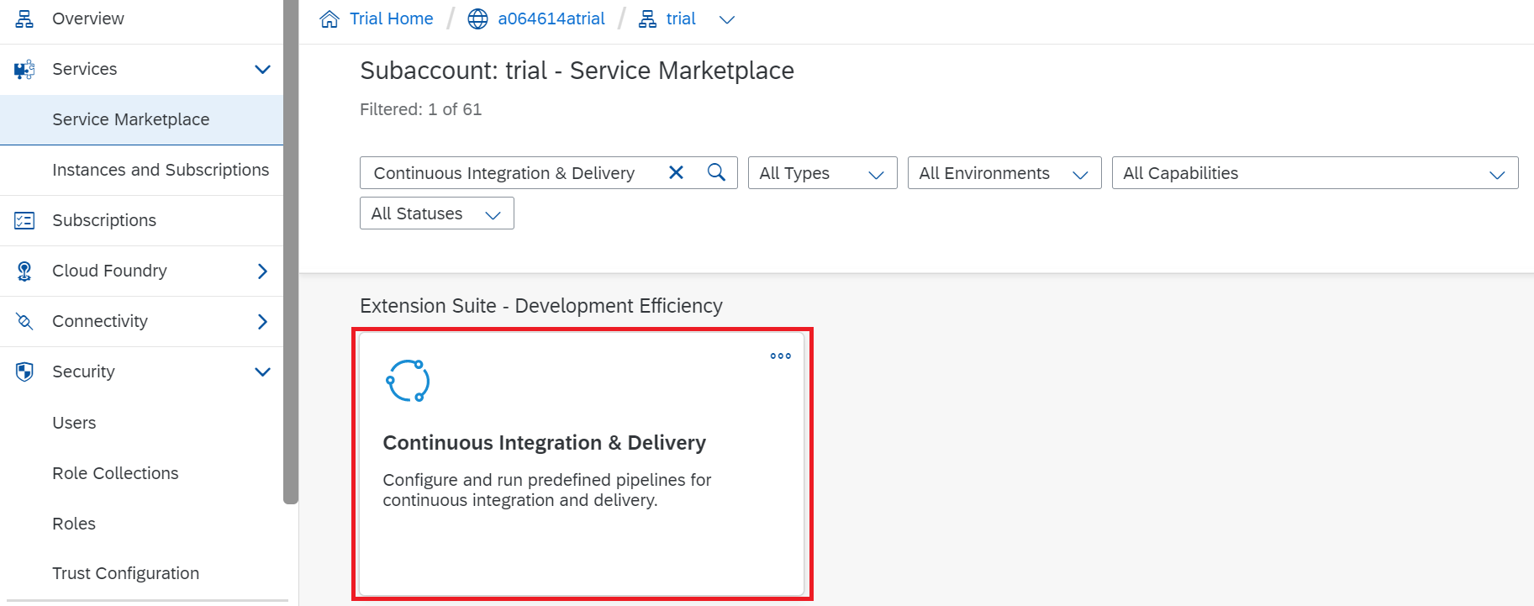
Task: Open the trial breadcrumb link
Action: point(681,18)
